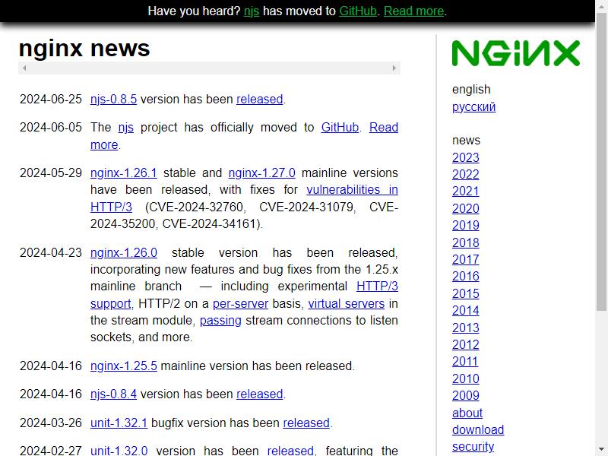Open unit-1.32.0 link
Image resolution: width=608 pixels, height=456 pixels.
119,451
